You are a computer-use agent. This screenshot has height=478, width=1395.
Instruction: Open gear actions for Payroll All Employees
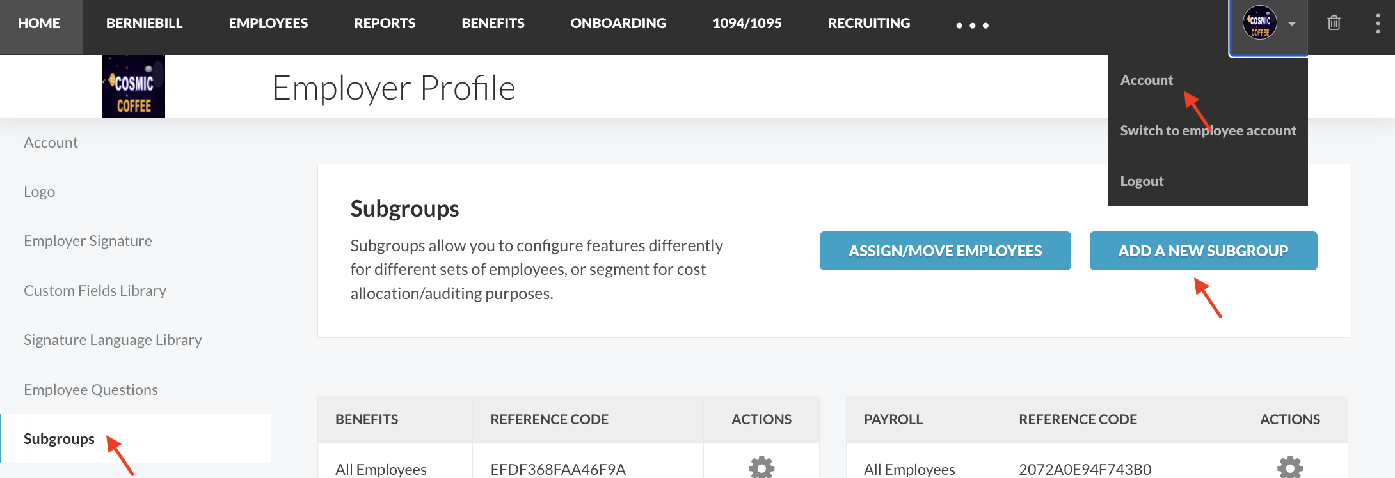(1290, 467)
